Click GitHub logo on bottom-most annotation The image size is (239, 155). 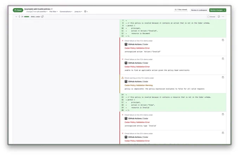click(126, 137)
